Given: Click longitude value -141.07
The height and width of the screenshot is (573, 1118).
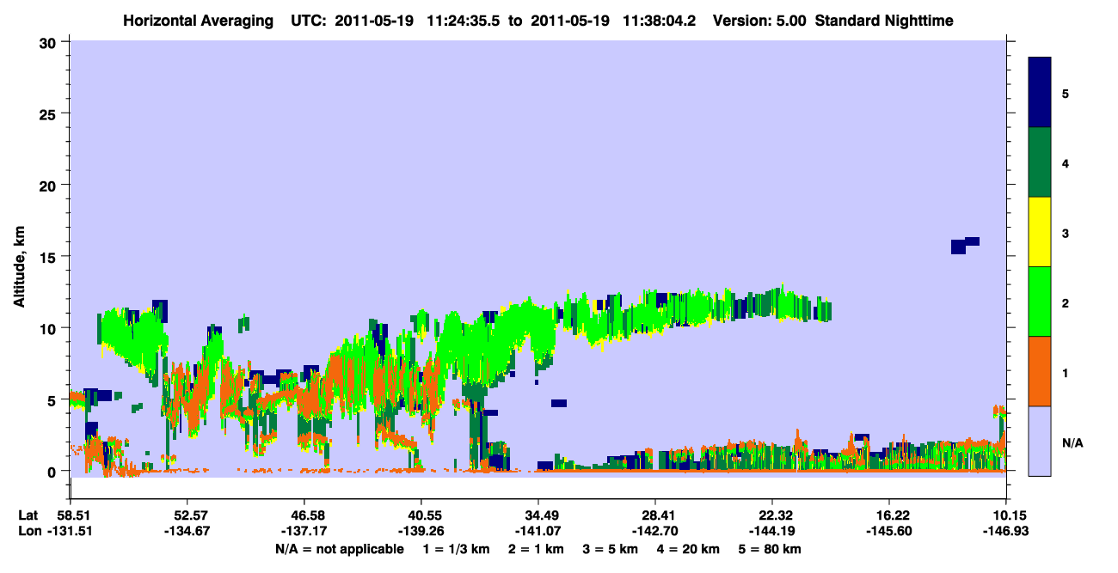Looking at the screenshot, I should tap(538, 531).
